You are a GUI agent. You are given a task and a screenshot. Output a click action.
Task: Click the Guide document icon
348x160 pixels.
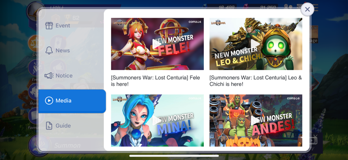pyautogui.click(x=49, y=125)
